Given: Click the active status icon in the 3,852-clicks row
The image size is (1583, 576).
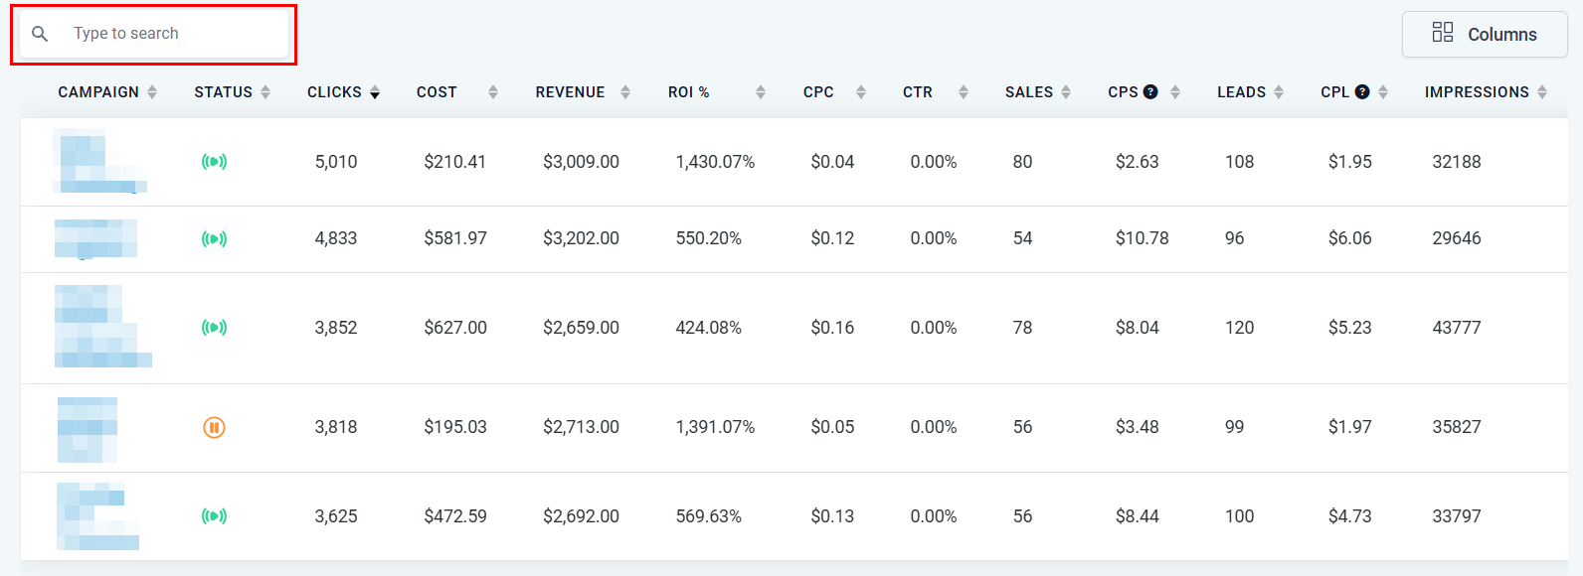Looking at the screenshot, I should coord(214,327).
